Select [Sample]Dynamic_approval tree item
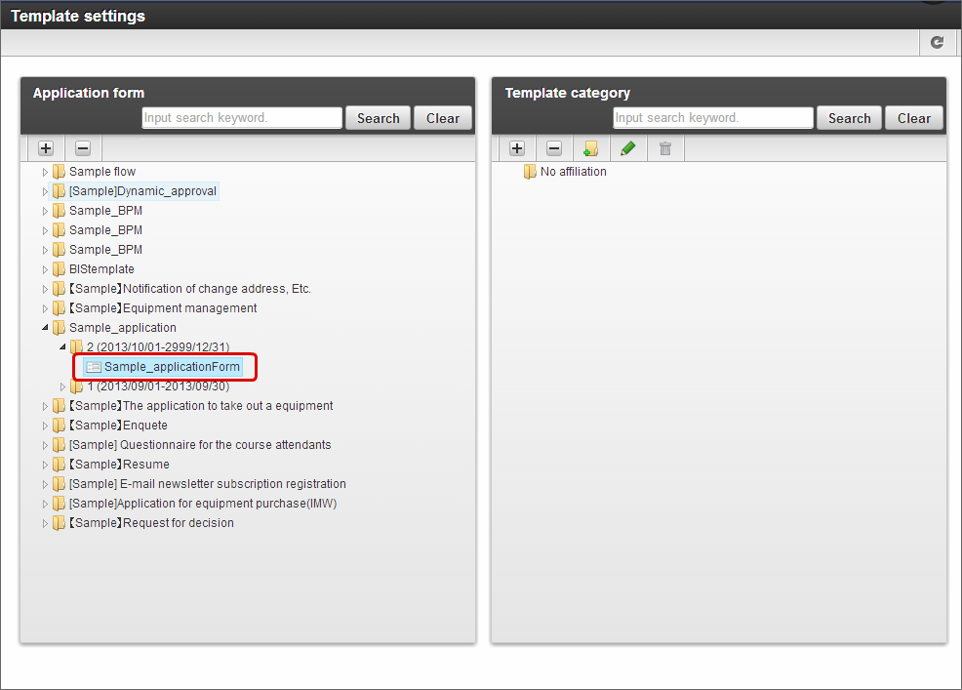The height and width of the screenshot is (690, 962). click(142, 191)
